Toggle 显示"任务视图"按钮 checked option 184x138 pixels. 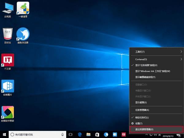[x=146, y=65]
